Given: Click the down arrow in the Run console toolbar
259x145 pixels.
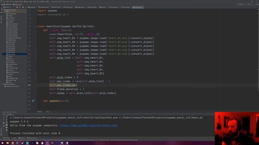Looking at the screenshot, I should [6, 120].
